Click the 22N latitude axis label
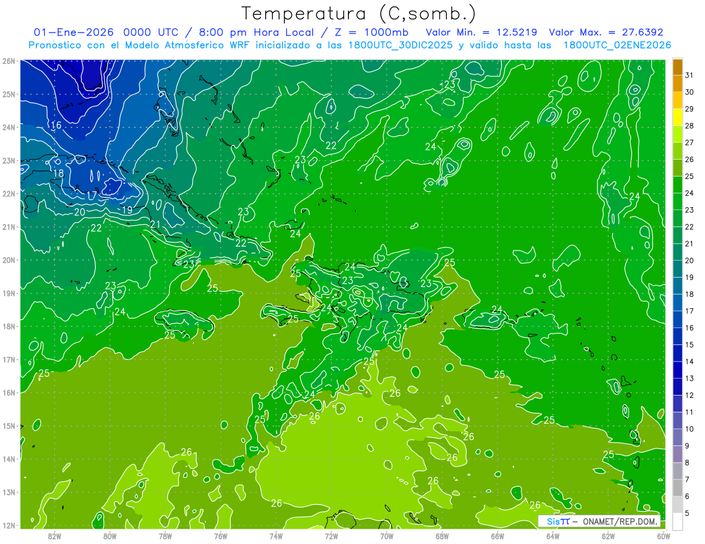The height and width of the screenshot is (544, 705). (8, 194)
